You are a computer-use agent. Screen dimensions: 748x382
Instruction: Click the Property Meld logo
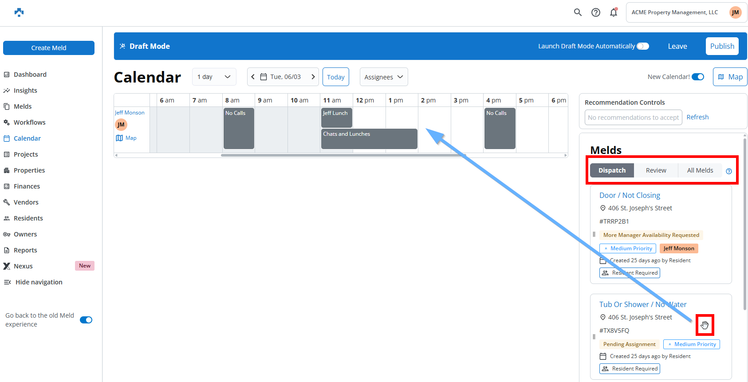[x=19, y=12]
